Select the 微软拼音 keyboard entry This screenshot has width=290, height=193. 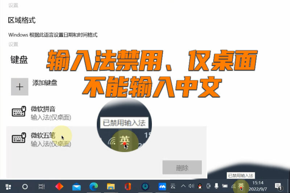point(106,113)
